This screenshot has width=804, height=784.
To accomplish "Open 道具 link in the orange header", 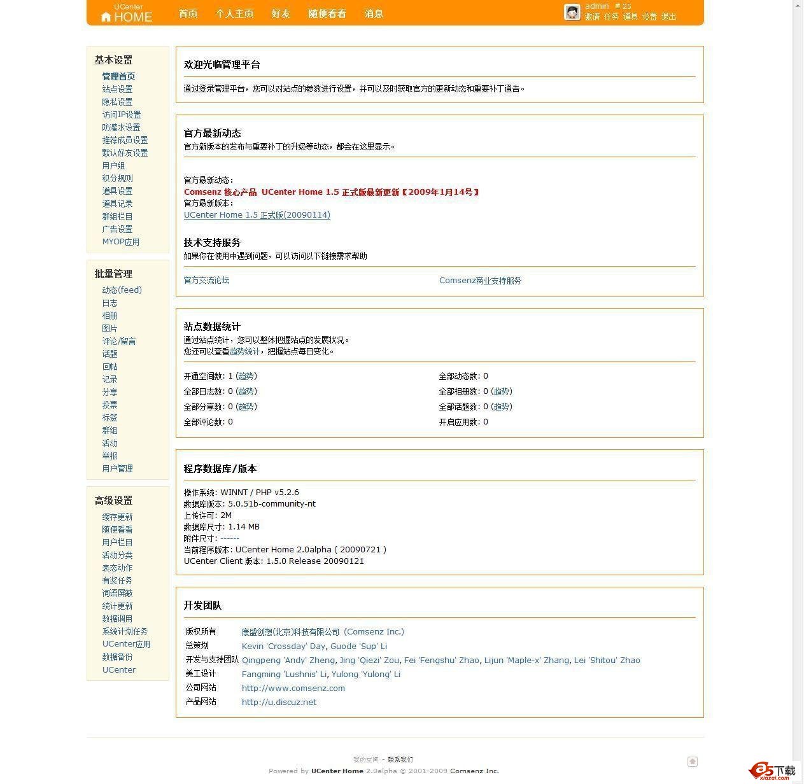I will 630,17.
